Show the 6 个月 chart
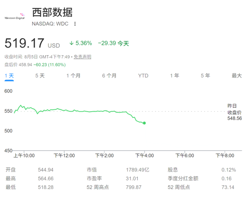Viewport: 249px width, 197px height. coord(109,76)
